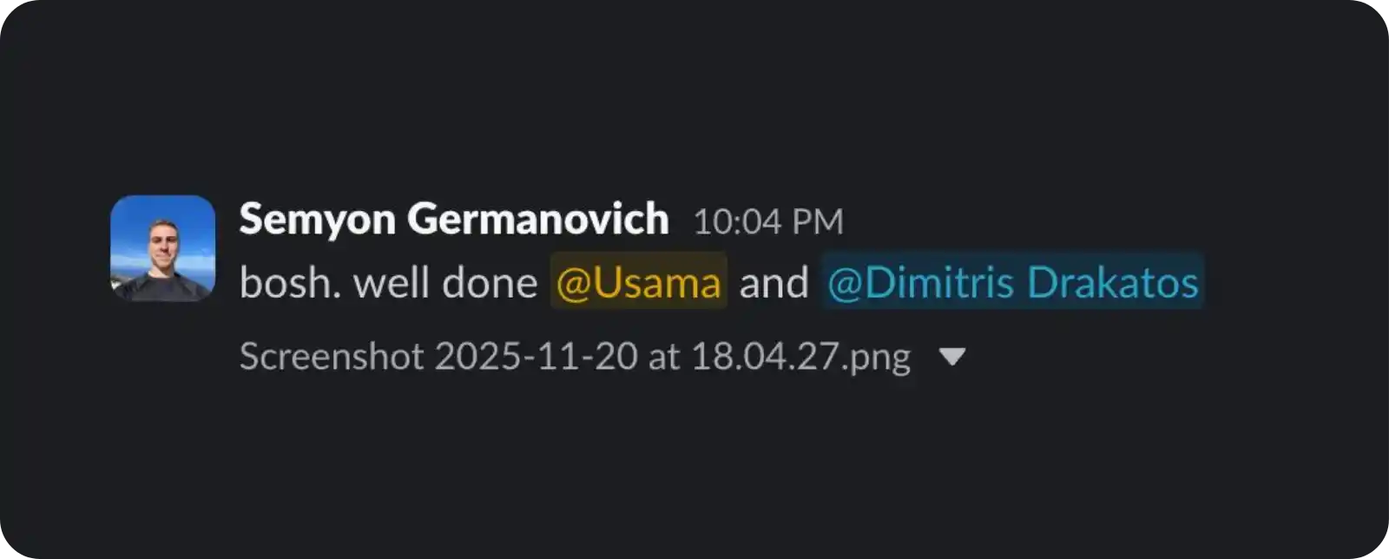Click the "well done" message text
1389x559 pixels.
pyautogui.click(x=445, y=283)
